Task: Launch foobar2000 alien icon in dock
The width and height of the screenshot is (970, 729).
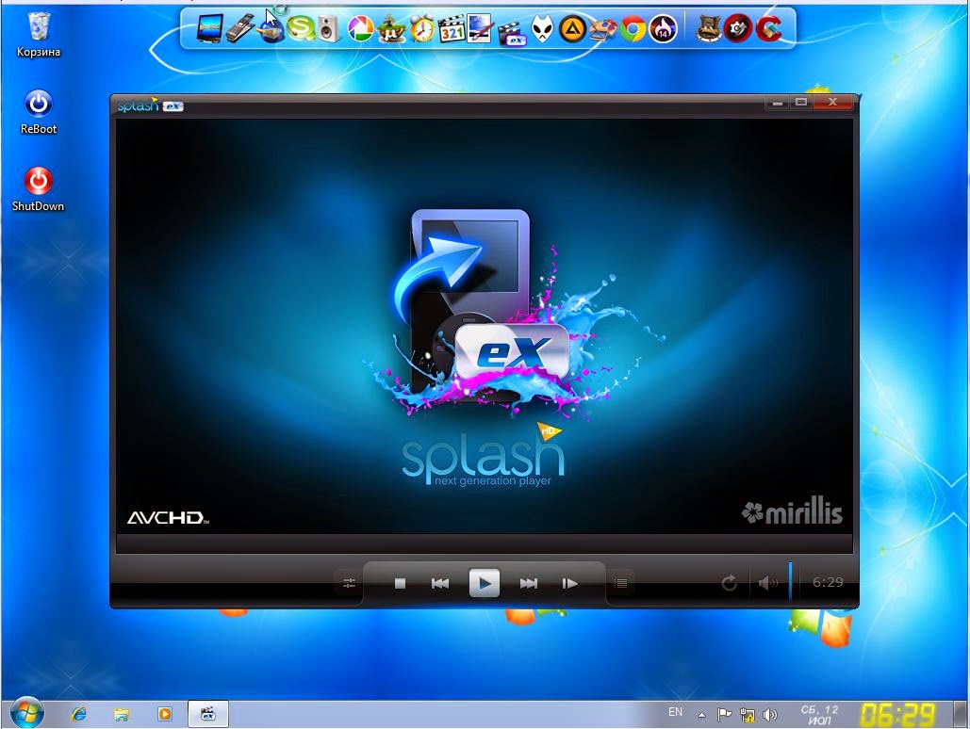Action: pos(543,28)
